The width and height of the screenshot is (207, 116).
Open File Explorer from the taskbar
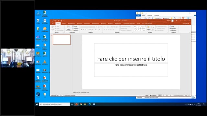coord(85,104)
